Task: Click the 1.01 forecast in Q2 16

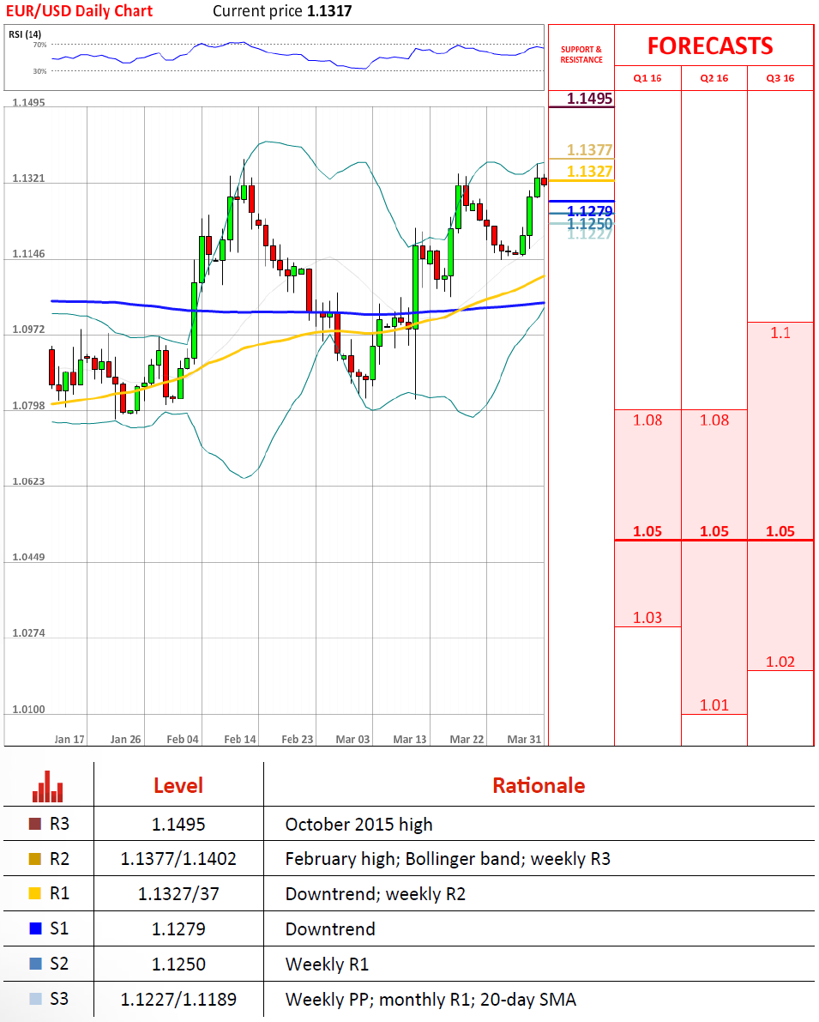Action: pos(714,705)
